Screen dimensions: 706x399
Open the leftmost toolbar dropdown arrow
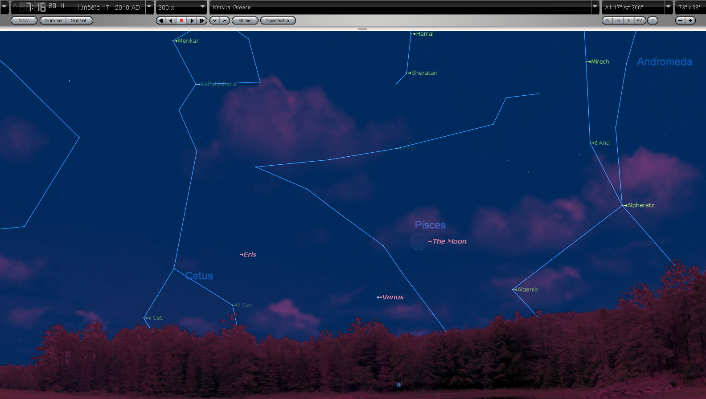[4, 7]
